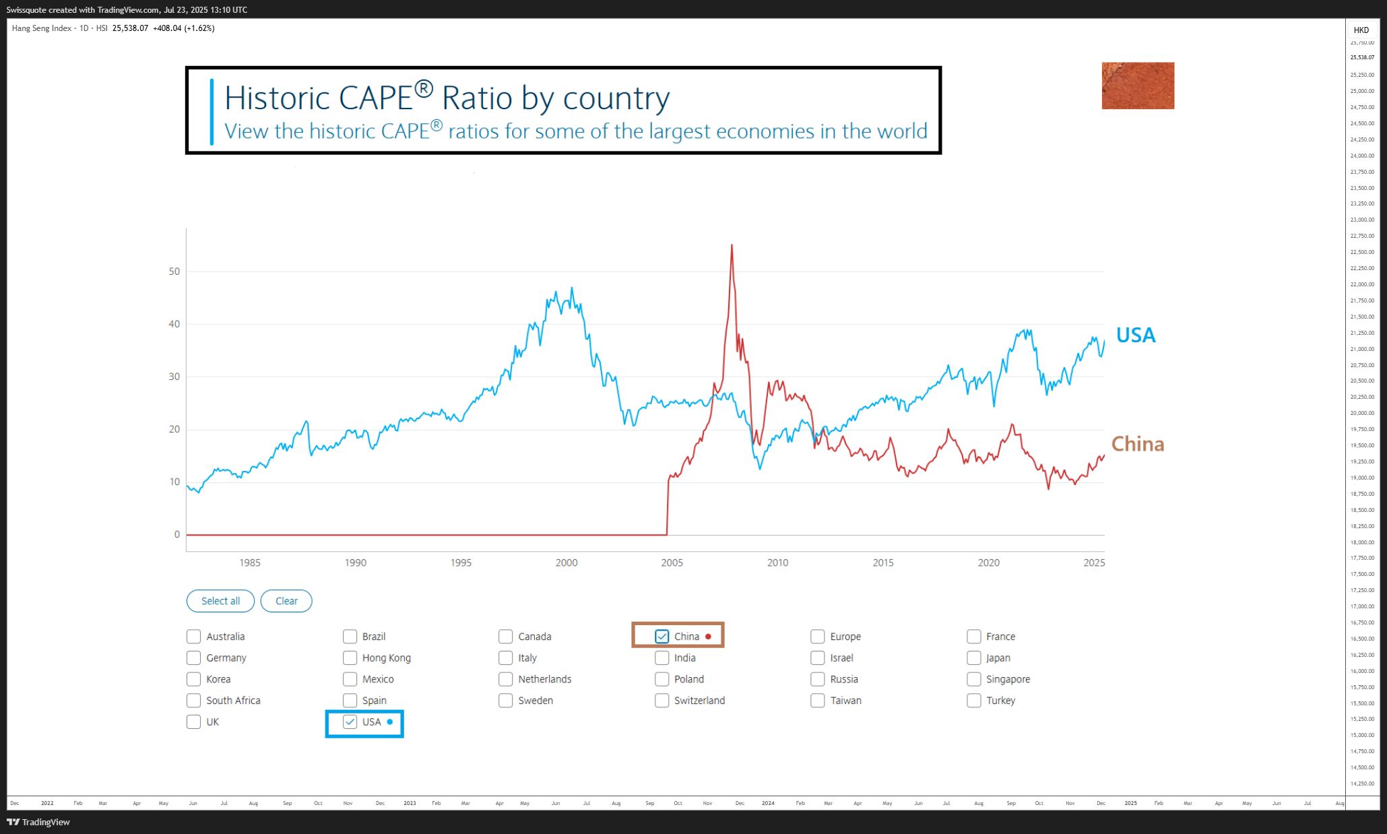Image resolution: width=1387 pixels, height=834 pixels.
Task: Check the Mexico checkbox
Action: click(350, 679)
